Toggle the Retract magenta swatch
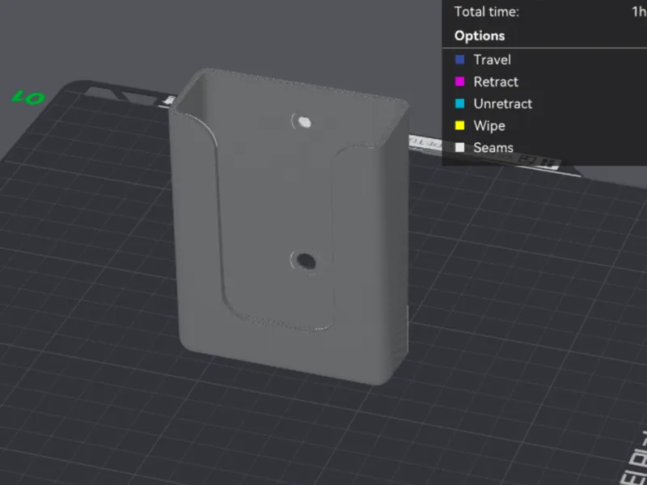 click(459, 82)
